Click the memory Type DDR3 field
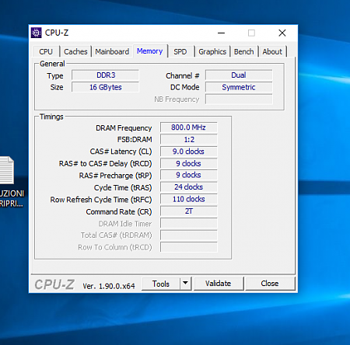Image resolution: width=350 pixels, height=345 pixels. coord(105,75)
